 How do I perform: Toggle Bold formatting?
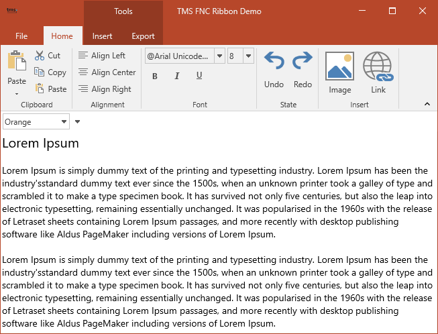[x=155, y=76]
